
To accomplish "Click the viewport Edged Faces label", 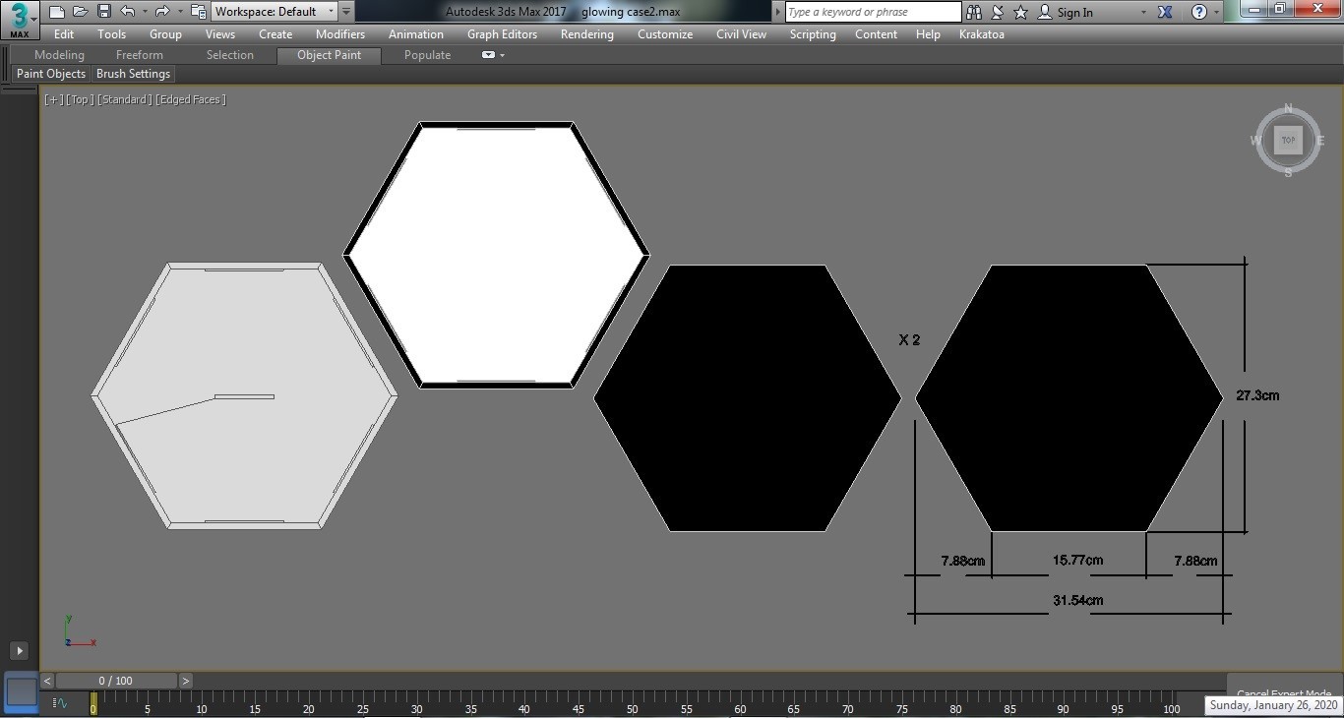I will pyautogui.click(x=191, y=99).
